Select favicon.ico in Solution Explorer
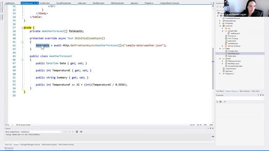 [232, 36]
